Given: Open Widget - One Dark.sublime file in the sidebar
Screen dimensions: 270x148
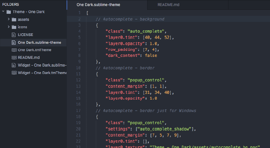Looking at the screenshot, I should pyautogui.click(x=42, y=65).
